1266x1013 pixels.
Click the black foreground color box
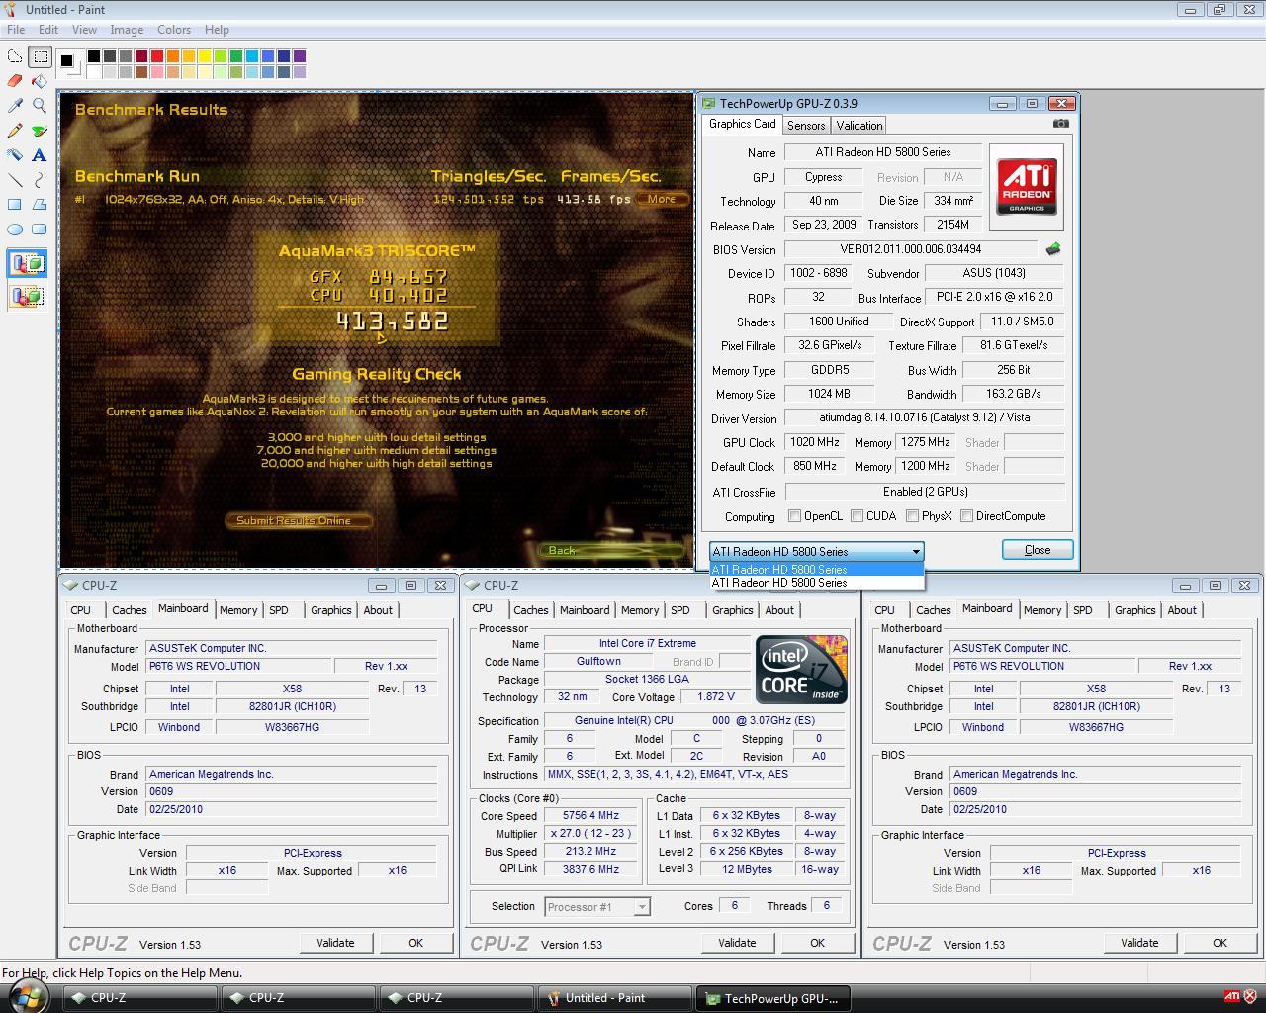(66, 60)
